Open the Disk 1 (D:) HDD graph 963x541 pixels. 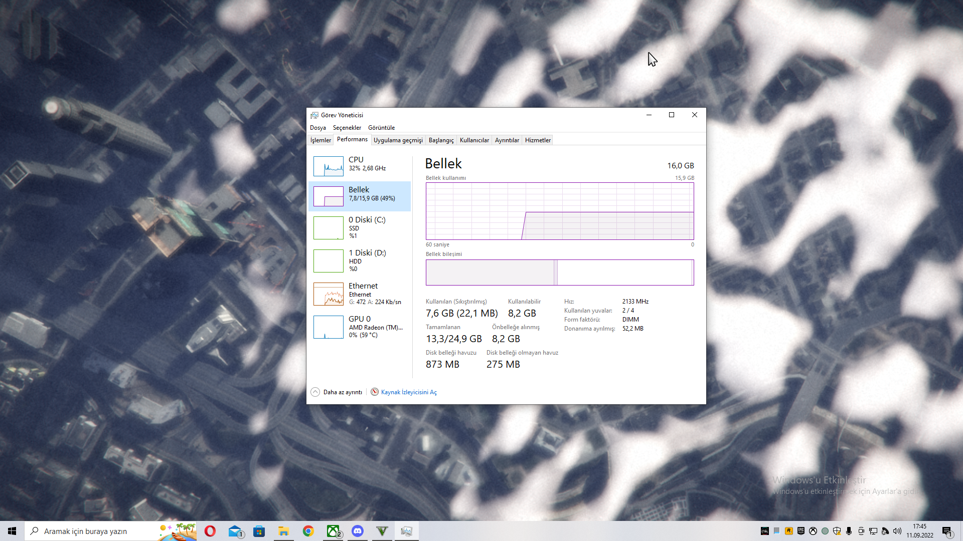click(359, 260)
